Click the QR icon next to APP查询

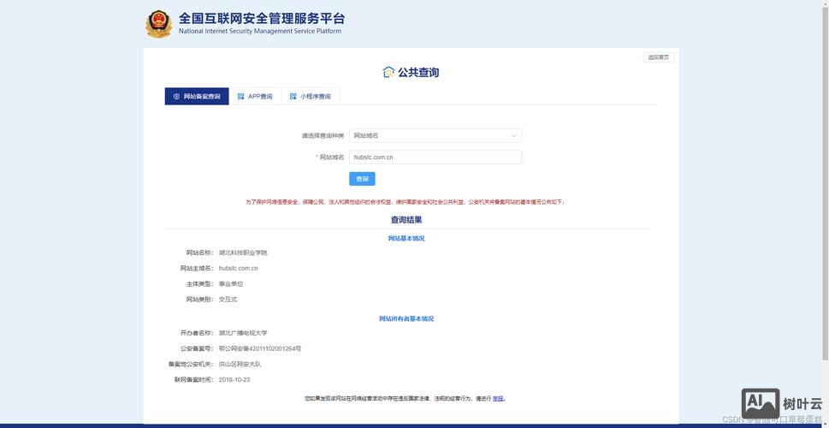click(x=240, y=96)
